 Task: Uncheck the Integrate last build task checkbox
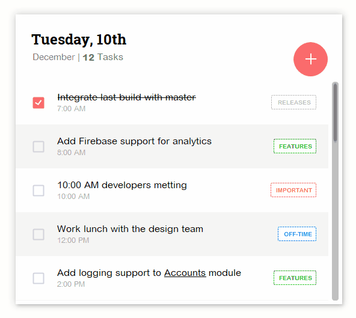click(x=38, y=103)
